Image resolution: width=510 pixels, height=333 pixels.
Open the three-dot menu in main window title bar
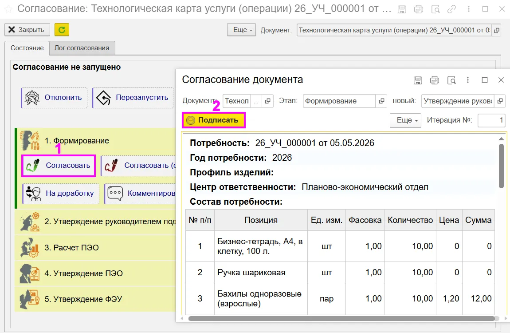click(468, 9)
